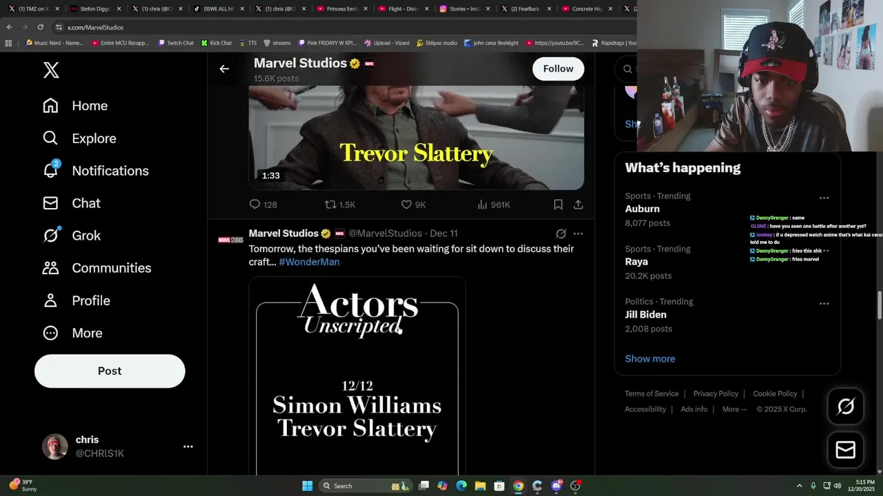Click Show more under What's happening

coord(650,358)
